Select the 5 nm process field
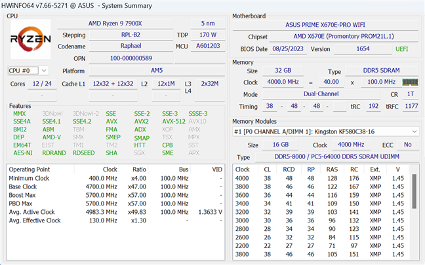This screenshot has width=425, height=265. click(x=208, y=24)
